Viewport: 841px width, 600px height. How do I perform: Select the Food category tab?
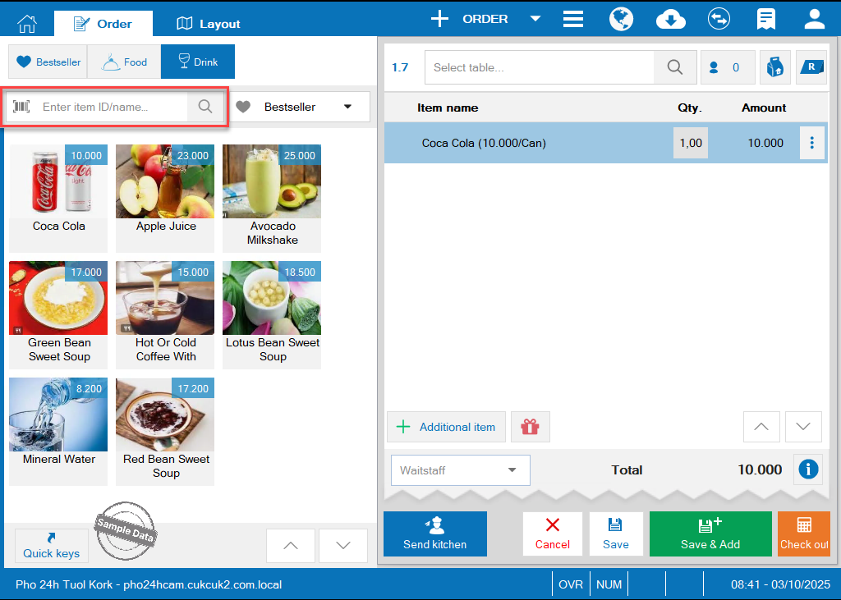(x=124, y=62)
